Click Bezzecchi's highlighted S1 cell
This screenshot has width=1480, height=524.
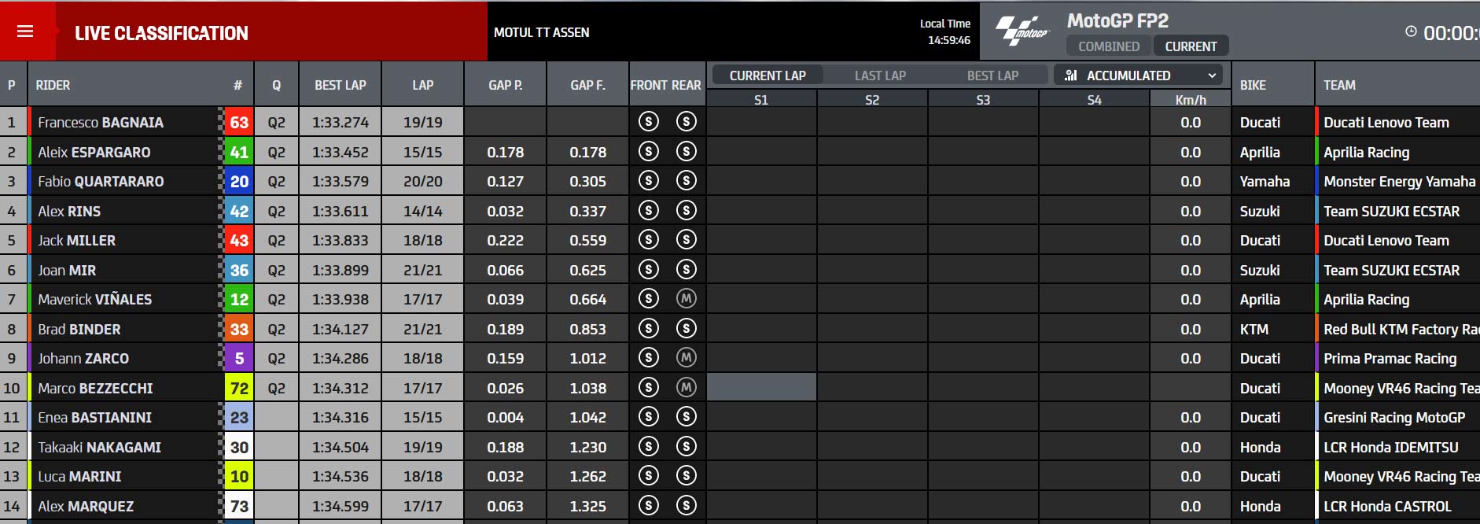point(761,387)
